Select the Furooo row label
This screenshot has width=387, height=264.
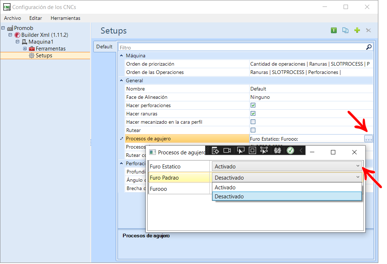pyautogui.click(x=179, y=189)
